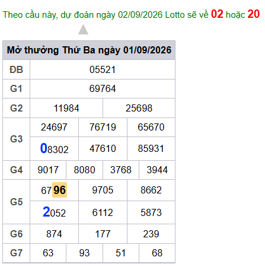Screen dimensions: 265x267
Task: Select G2 prize number 25698
Action: tap(139, 108)
